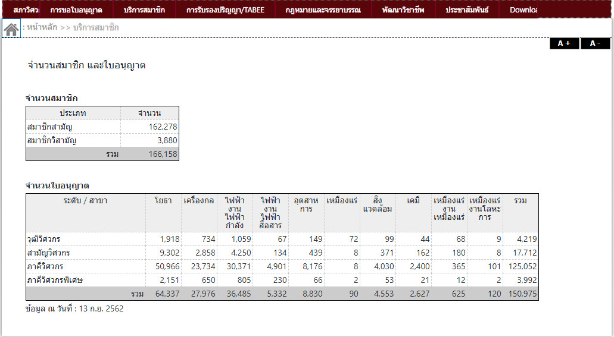Screen dimensions: 614x337
Task: Select the column total 36,485
Action: pyautogui.click(x=239, y=294)
